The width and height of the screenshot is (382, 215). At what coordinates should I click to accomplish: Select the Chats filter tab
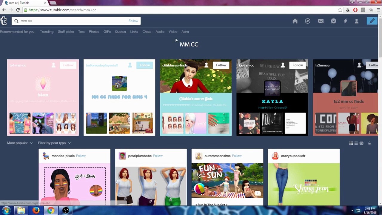point(147,32)
